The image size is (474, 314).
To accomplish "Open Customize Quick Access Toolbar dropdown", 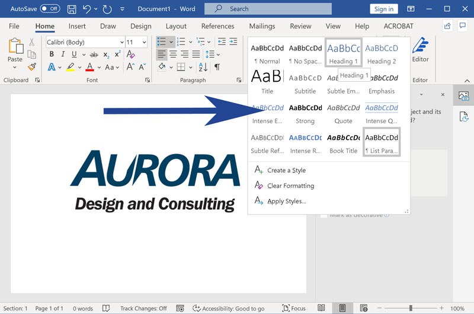I will coord(122,9).
